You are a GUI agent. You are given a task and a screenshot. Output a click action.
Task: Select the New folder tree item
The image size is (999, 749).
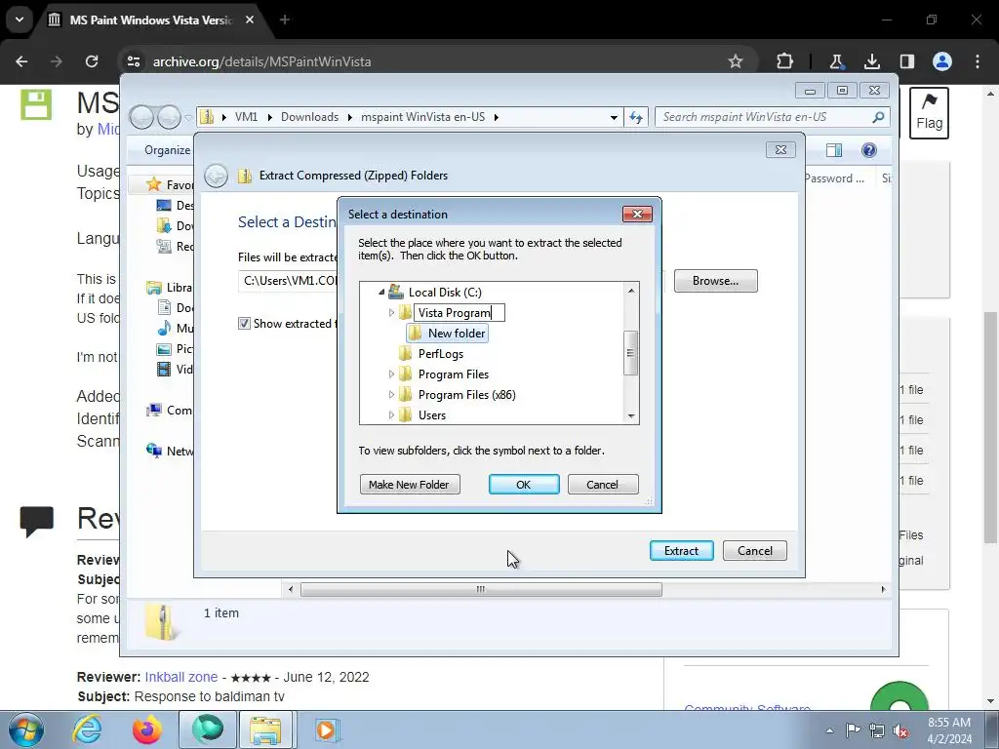447,334
